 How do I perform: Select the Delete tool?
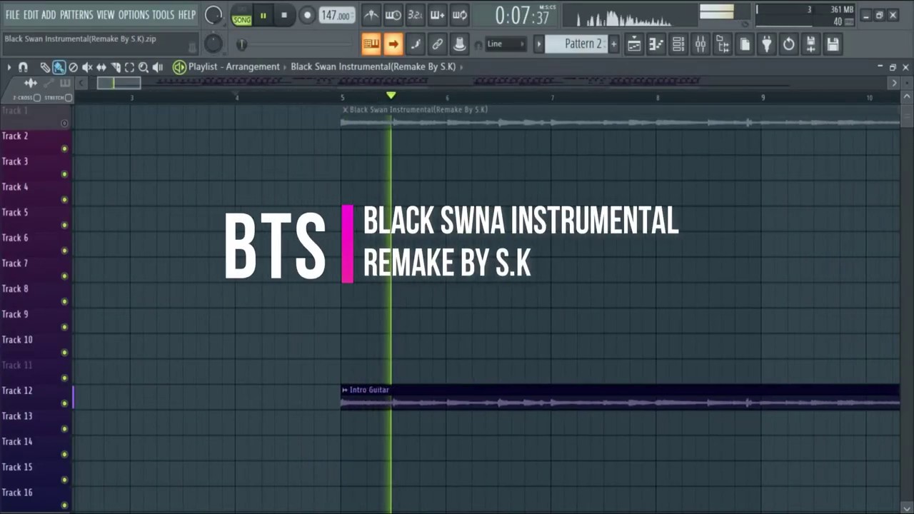point(73,67)
